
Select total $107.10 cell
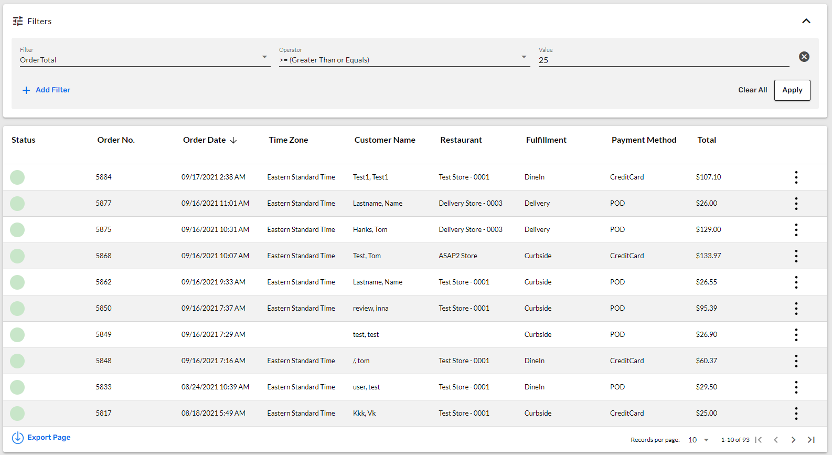(x=709, y=177)
